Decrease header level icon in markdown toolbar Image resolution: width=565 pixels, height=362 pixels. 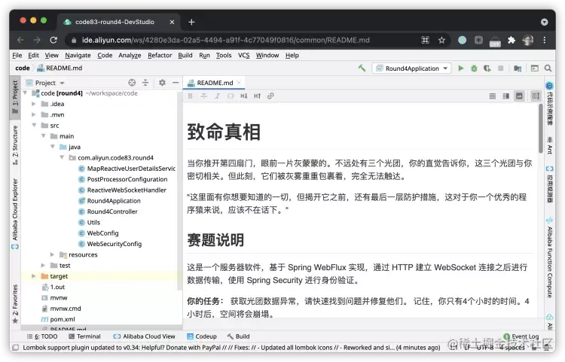(x=244, y=96)
